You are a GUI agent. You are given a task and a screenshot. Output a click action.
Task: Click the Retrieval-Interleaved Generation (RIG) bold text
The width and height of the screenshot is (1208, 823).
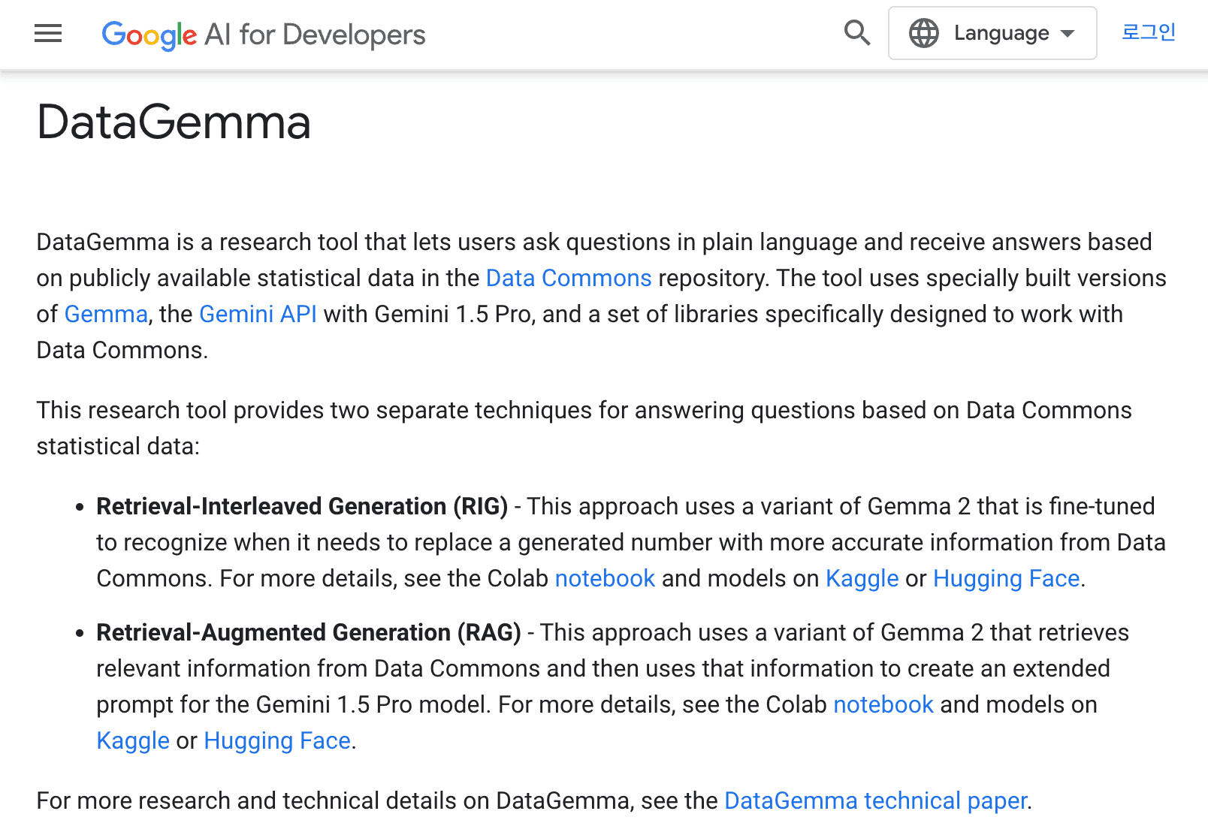tap(302, 506)
